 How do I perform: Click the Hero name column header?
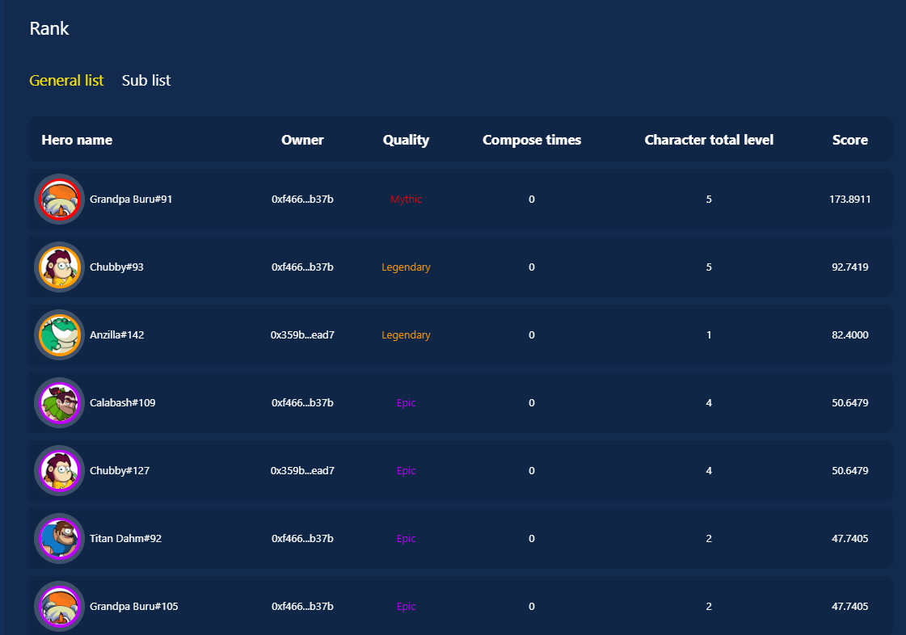point(77,140)
